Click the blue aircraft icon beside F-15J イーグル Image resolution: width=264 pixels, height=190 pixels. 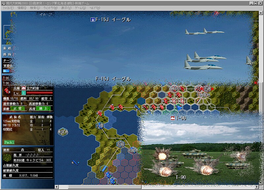tap(93, 20)
